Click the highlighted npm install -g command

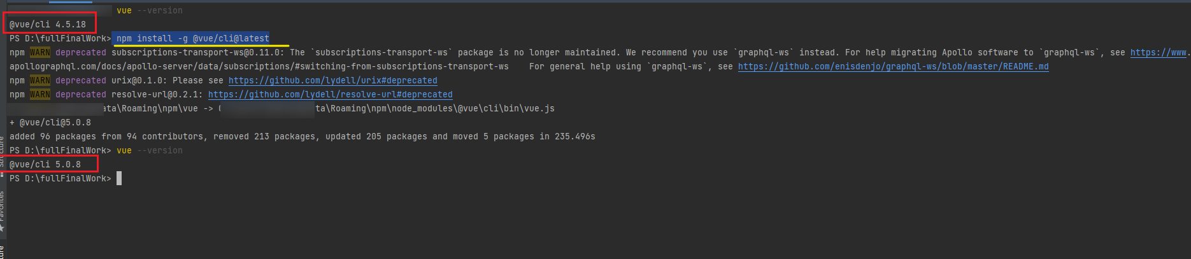pos(192,38)
